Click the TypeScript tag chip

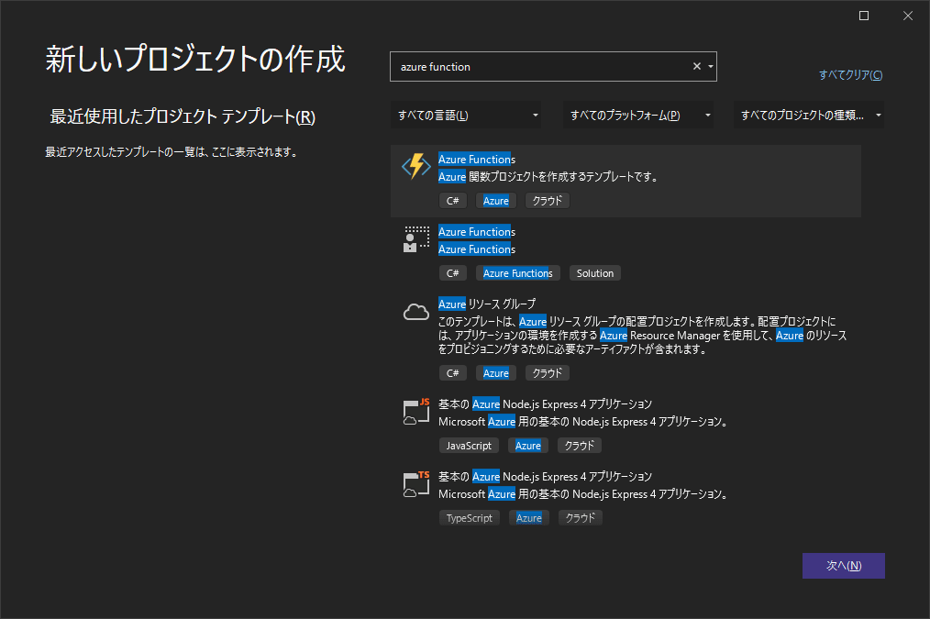click(470, 518)
